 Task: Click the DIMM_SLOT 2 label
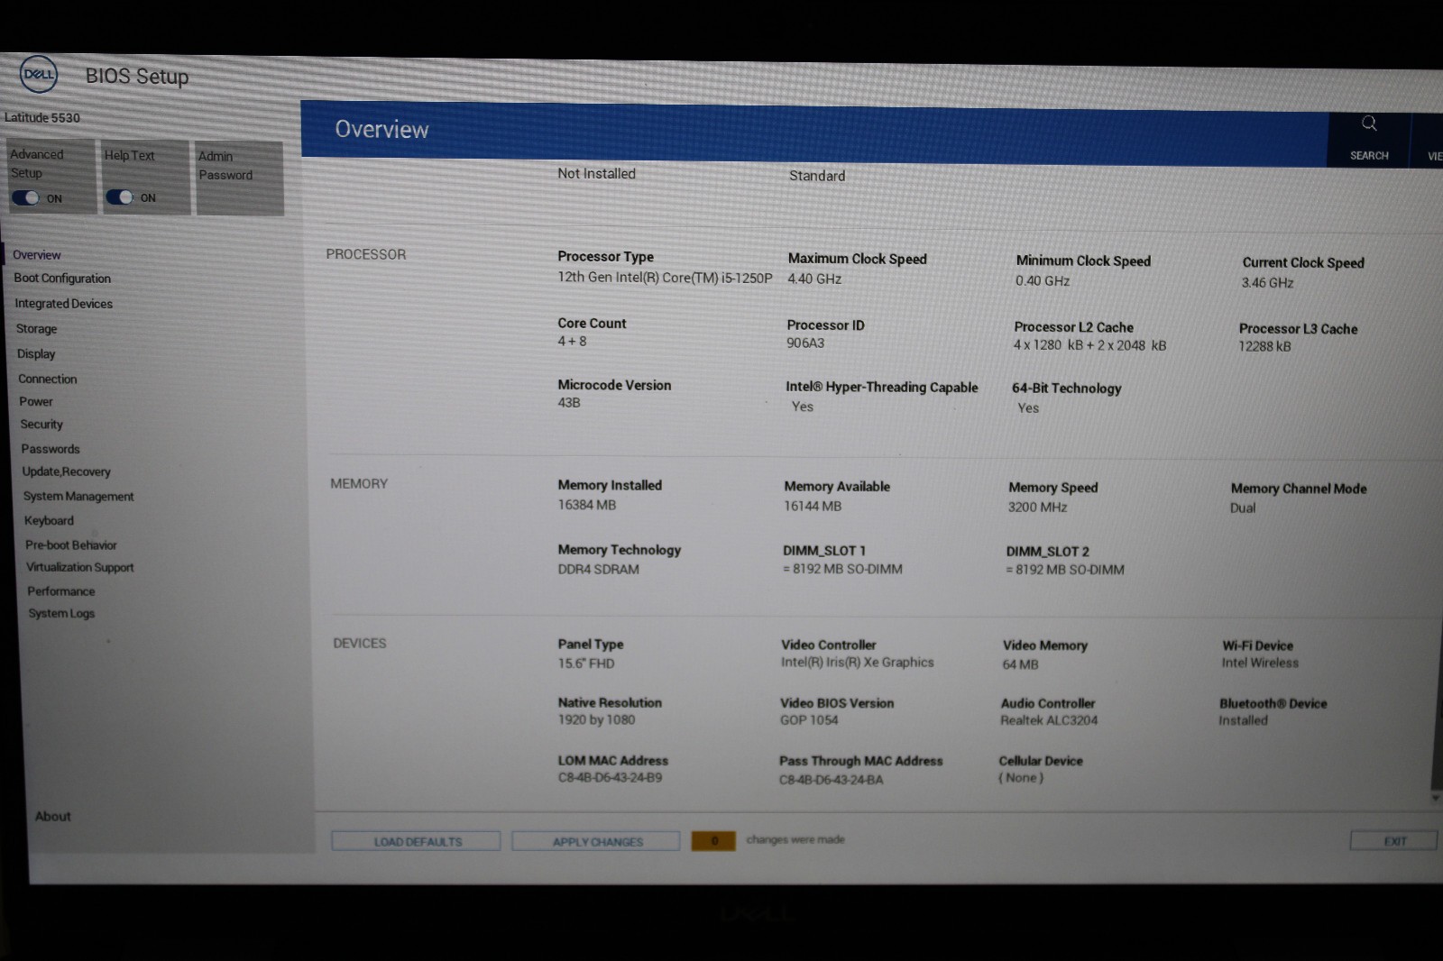(1047, 552)
